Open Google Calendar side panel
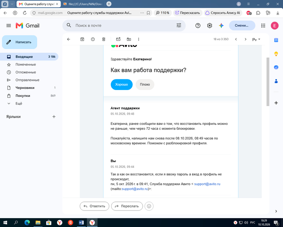Viewport: 283px width, 227px height. click(276, 40)
